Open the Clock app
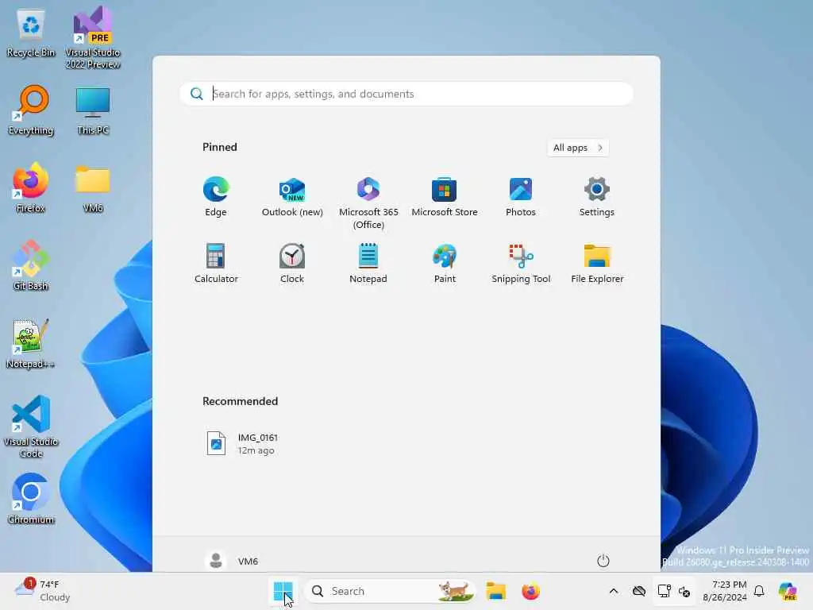Screen dimensions: 813x610 click(x=292, y=264)
